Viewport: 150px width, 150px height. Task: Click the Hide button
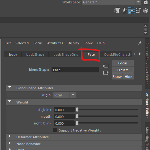pyautogui.click(x=128, y=77)
